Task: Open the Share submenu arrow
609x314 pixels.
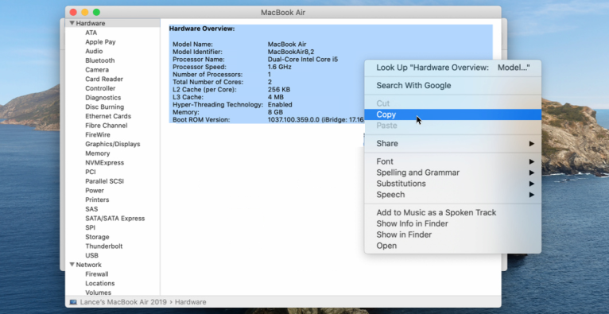Action: [532, 144]
